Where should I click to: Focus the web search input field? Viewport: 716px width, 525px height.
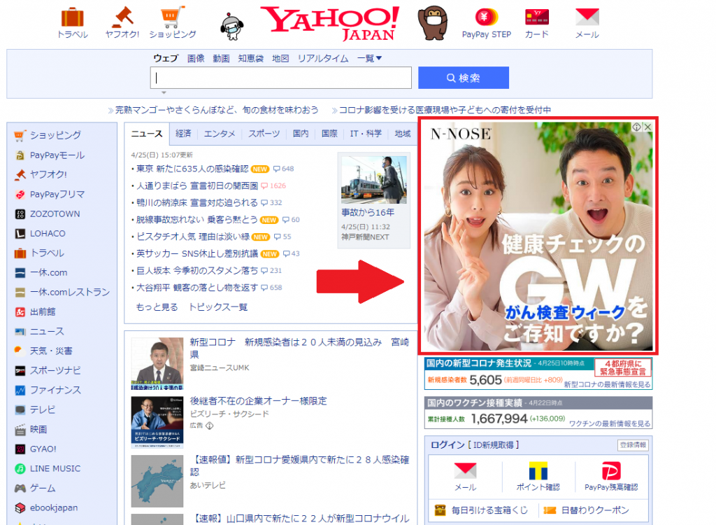[281, 78]
